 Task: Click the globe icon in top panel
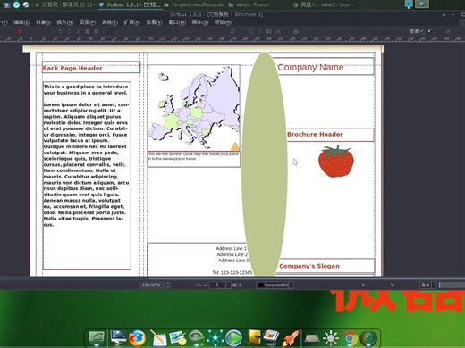pyautogui.click(x=26, y=4)
